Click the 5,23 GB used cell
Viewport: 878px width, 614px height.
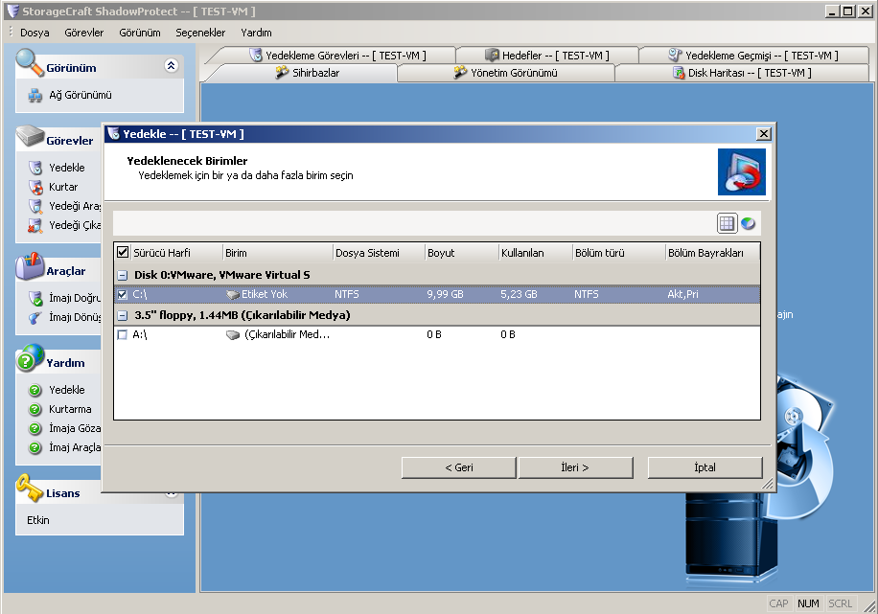[x=520, y=294]
